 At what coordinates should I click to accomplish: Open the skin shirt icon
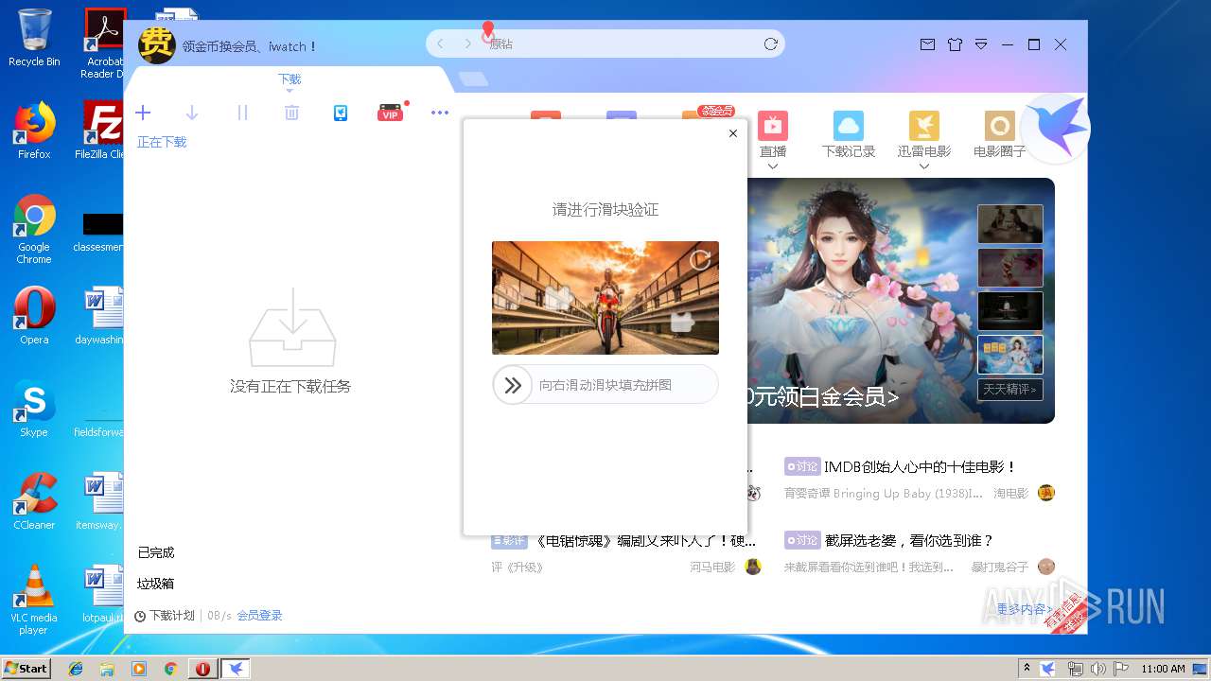(x=955, y=44)
